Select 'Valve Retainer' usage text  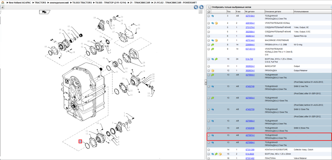point(300,158)
